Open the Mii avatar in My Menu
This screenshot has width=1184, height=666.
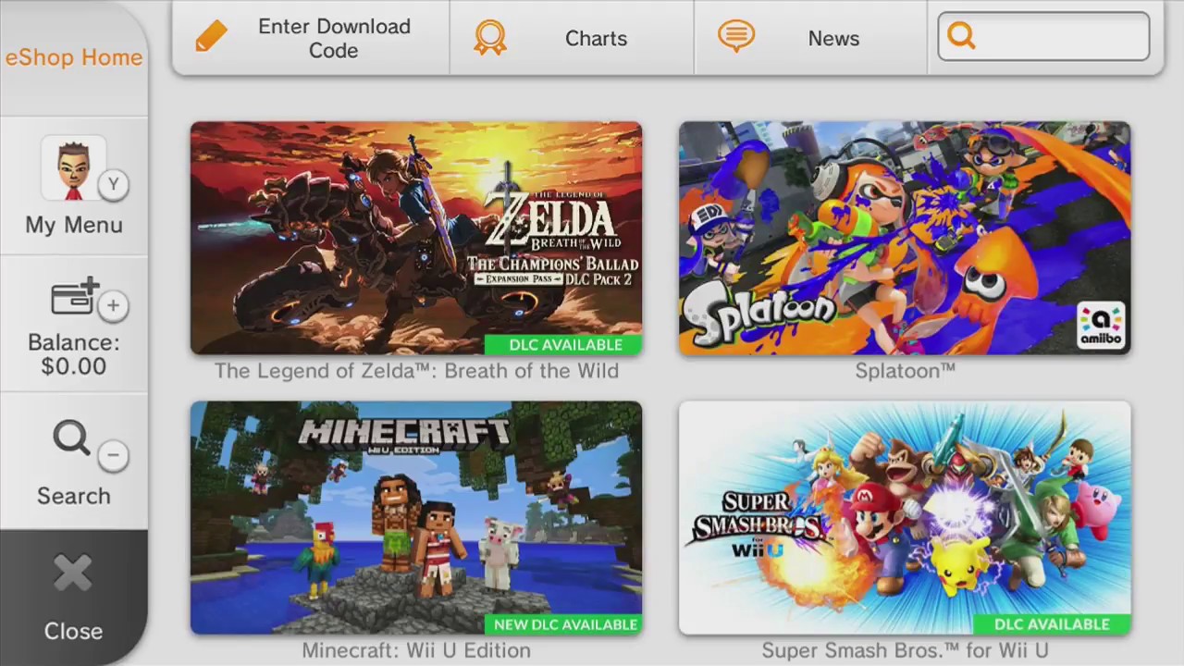[x=73, y=169]
